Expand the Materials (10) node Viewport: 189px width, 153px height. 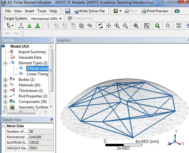pos(5,85)
